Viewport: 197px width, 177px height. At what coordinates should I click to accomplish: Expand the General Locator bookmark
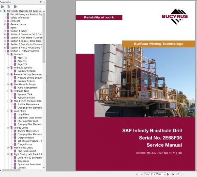click(5, 24)
